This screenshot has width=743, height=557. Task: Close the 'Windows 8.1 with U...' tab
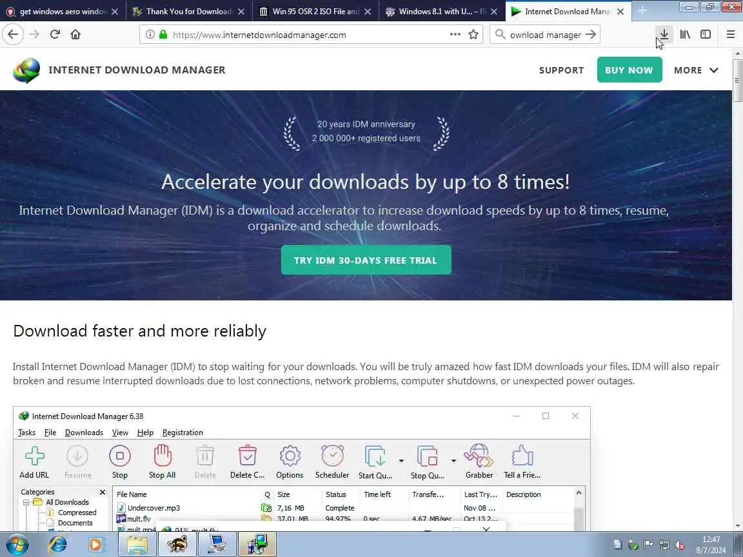tap(494, 12)
